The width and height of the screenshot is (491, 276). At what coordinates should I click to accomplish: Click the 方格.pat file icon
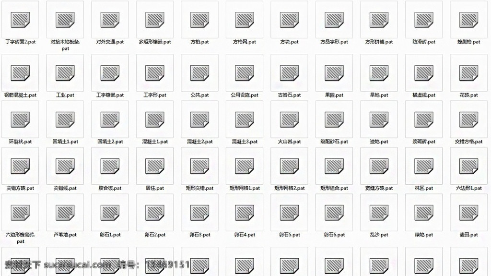point(200,20)
